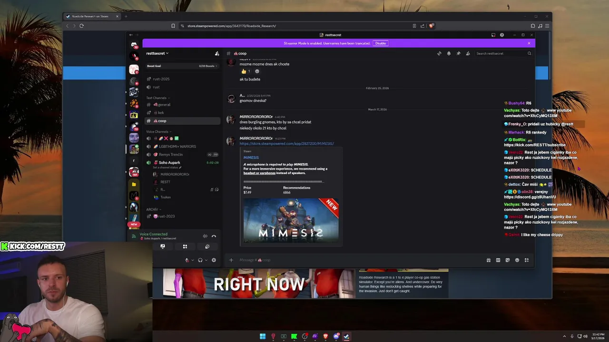Disable Streamer Mode button
The image size is (609, 342).
coord(381,43)
